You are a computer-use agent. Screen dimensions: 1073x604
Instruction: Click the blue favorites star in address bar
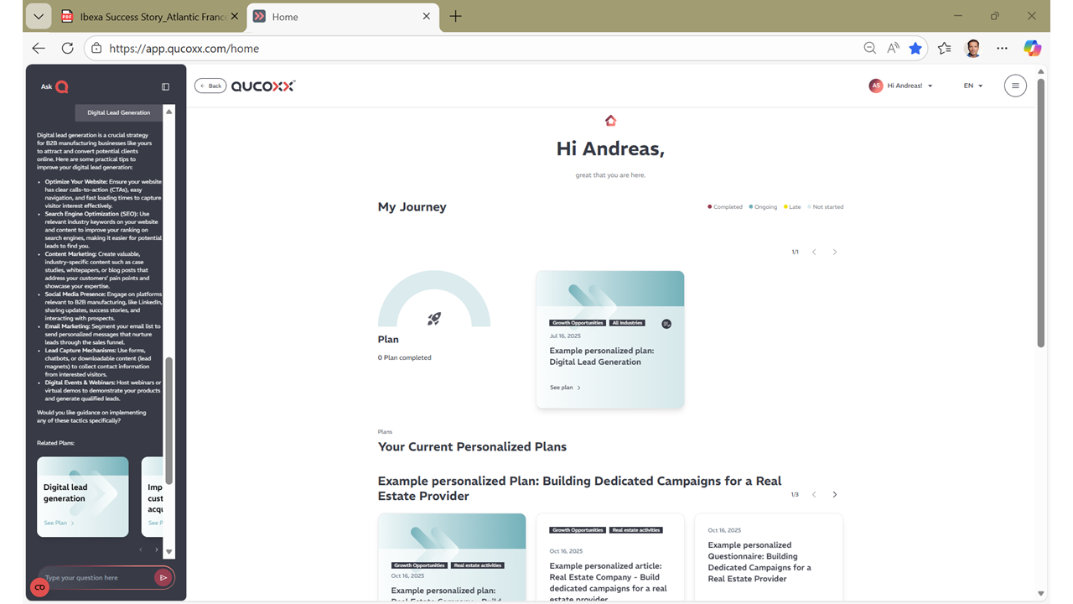[915, 49]
